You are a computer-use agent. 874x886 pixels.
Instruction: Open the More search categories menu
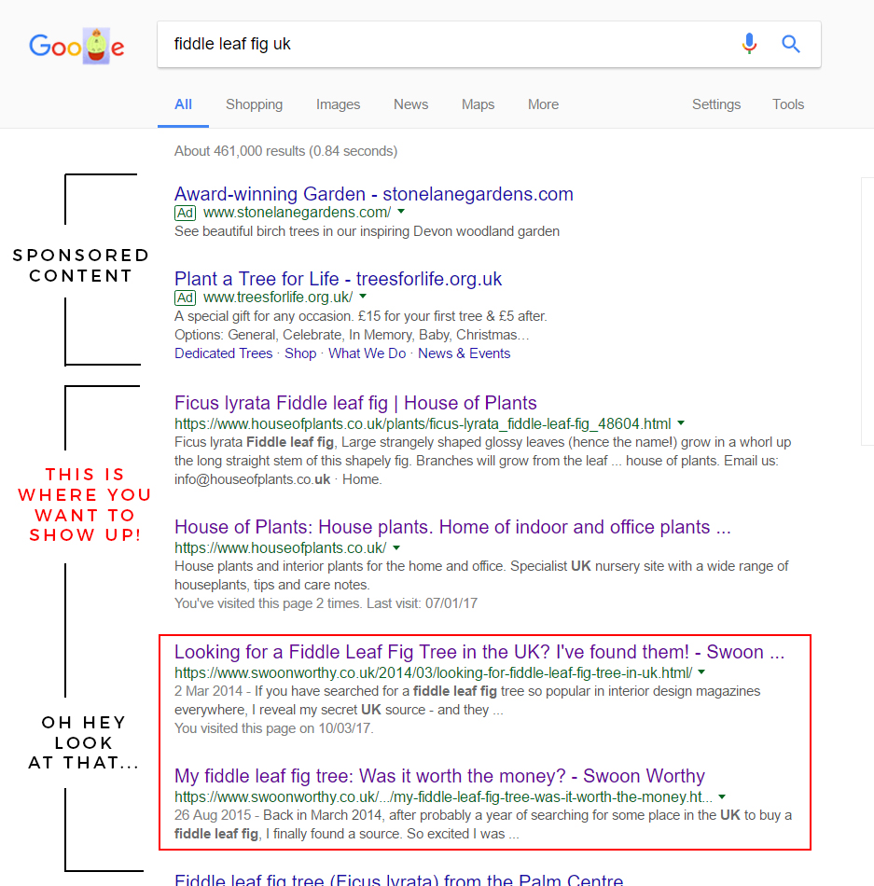pyautogui.click(x=543, y=104)
